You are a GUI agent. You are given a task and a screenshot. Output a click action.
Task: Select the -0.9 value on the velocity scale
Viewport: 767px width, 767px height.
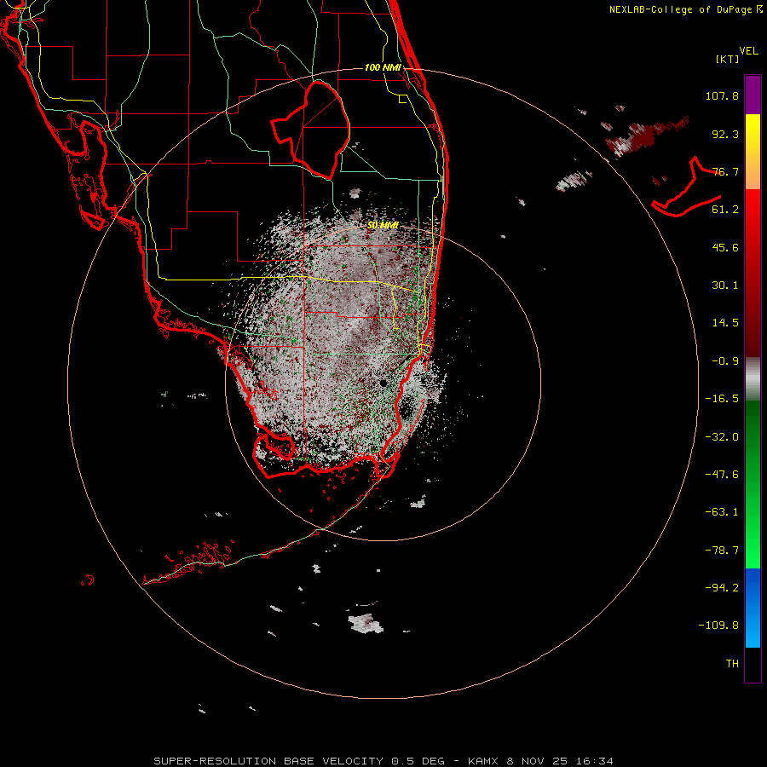coord(725,361)
